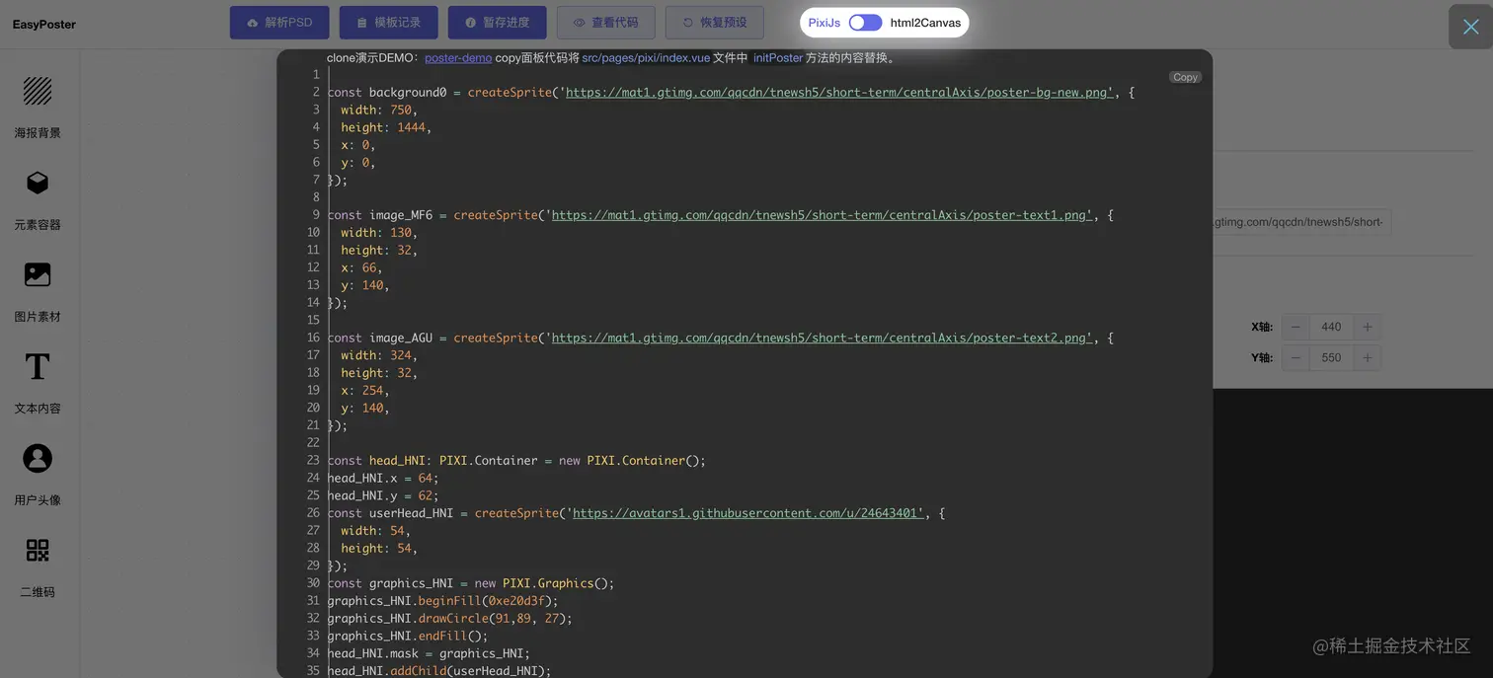Increase the X轴 value with plus
This screenshot has height=678, width=1493.
[x=1368, y=328]
